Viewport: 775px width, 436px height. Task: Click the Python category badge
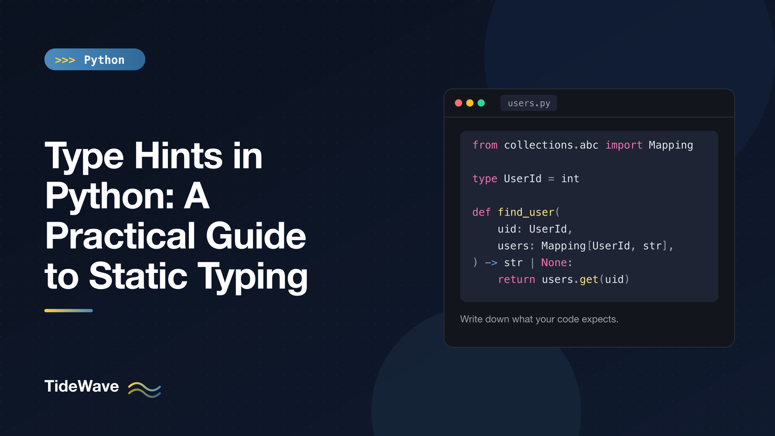[95, 59]
